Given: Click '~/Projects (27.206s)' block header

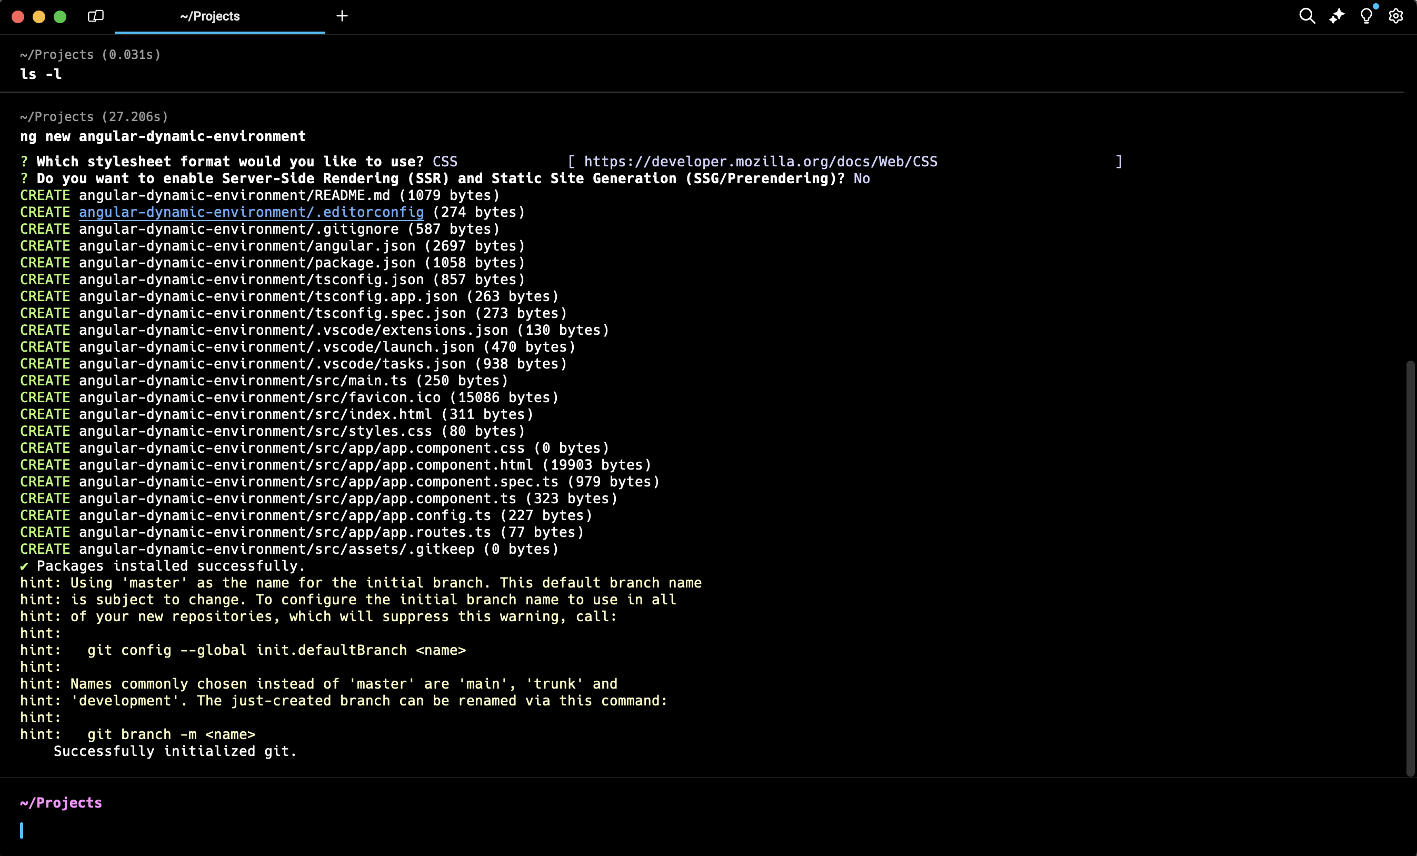Looking at the screenshot, I should pos(94,117).
